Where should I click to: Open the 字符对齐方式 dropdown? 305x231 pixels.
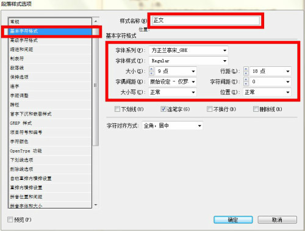point(173,126)
